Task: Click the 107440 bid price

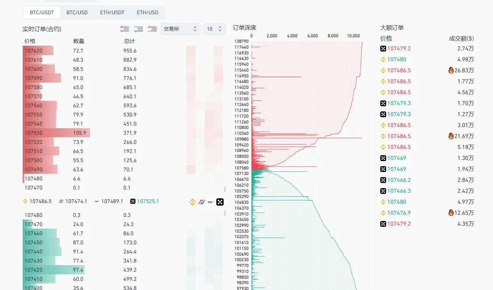Action: 33,252
